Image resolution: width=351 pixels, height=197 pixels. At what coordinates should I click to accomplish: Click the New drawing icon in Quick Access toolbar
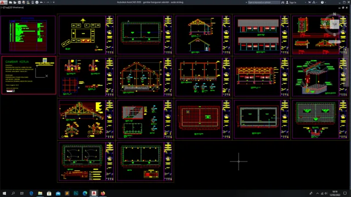click(10, 2)
